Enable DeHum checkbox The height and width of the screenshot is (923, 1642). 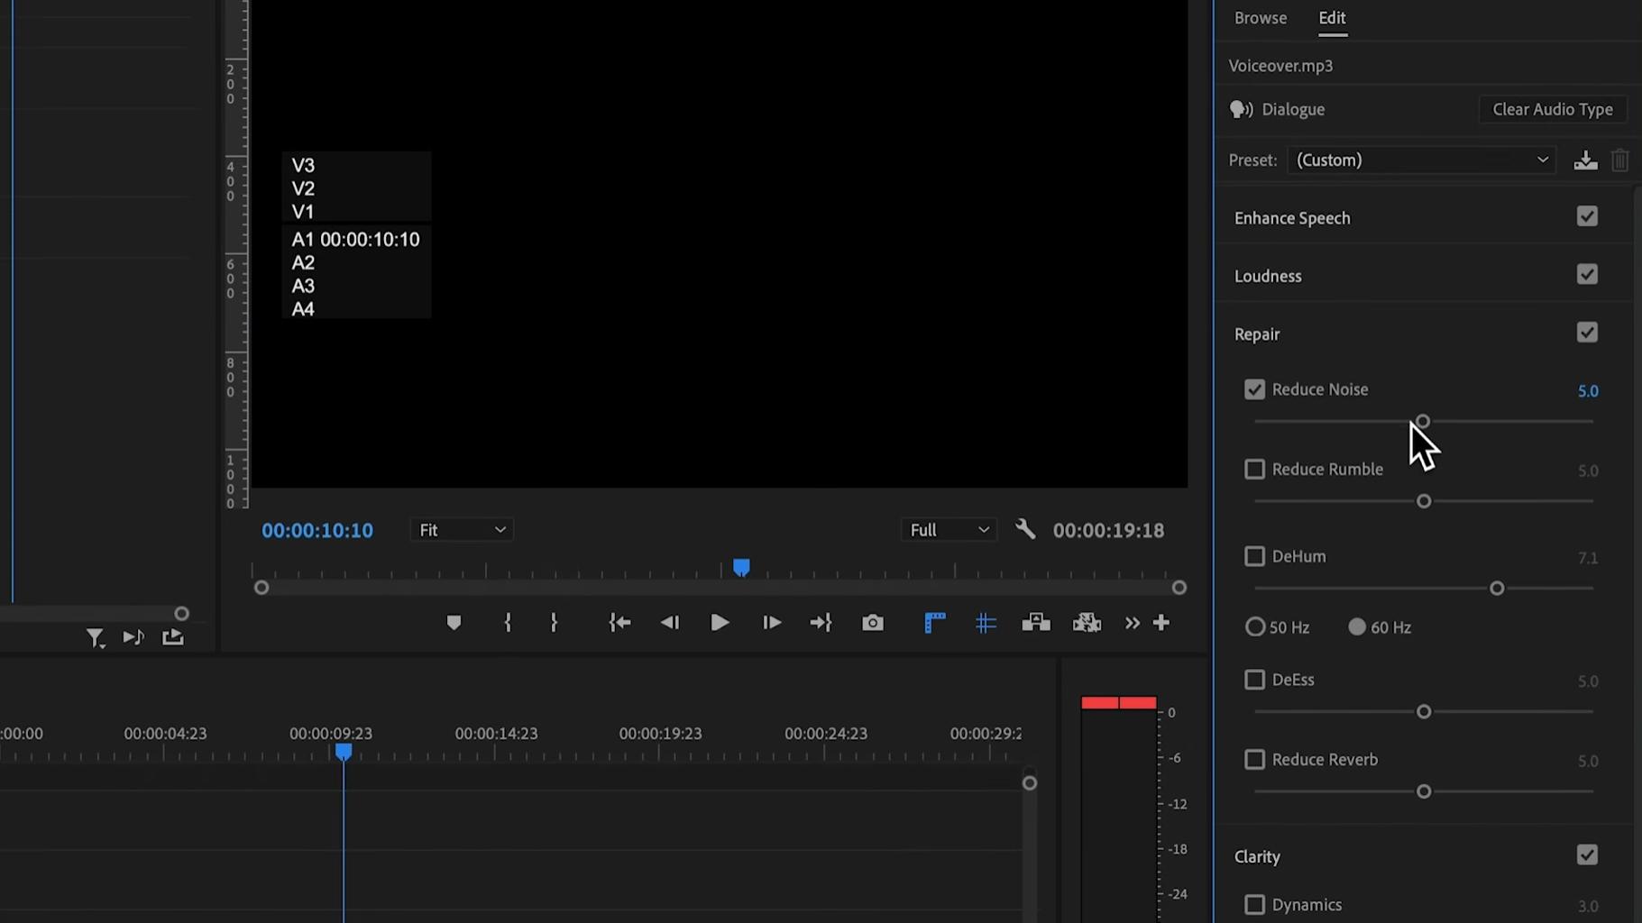pyautogui.click(x=1254, y=556)
